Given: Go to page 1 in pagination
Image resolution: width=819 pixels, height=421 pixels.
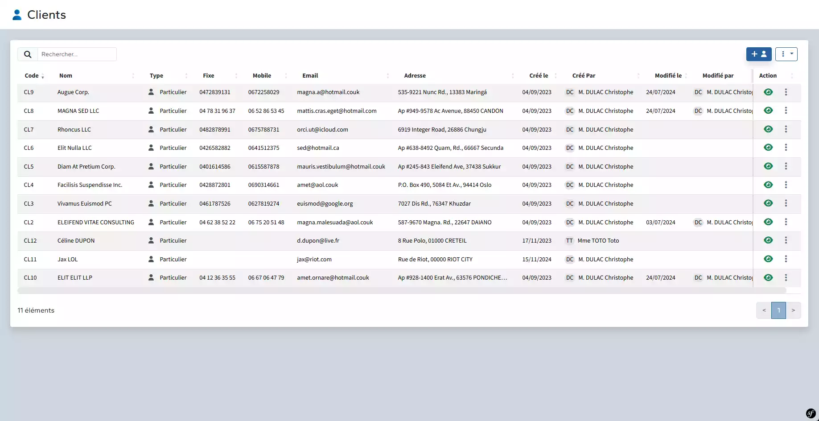Looking at the screenshot, I should [778, 310].
